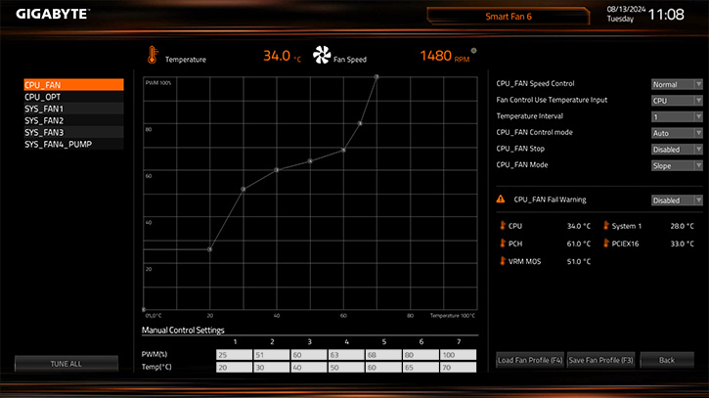Select SYS_FAN1 in the fan list

(x=74, y=109)
